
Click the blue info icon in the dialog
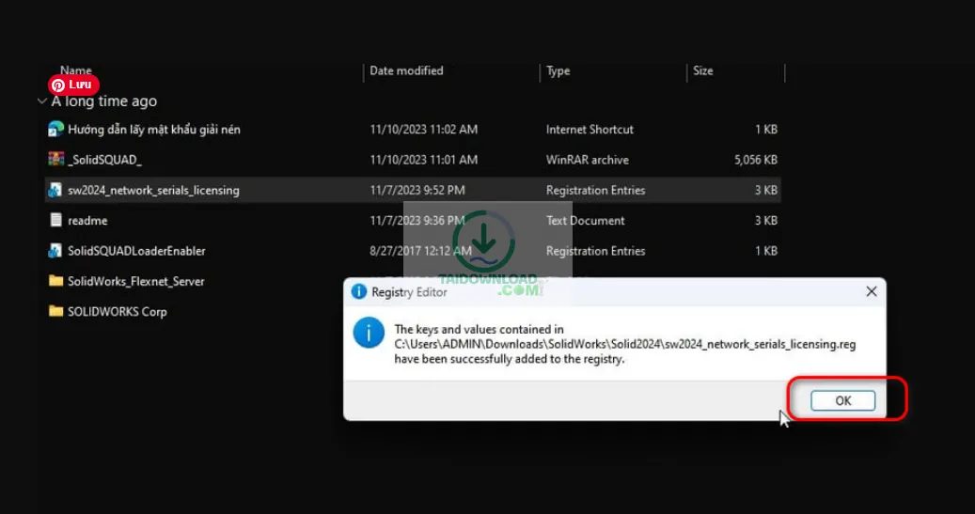coord(368,333)
